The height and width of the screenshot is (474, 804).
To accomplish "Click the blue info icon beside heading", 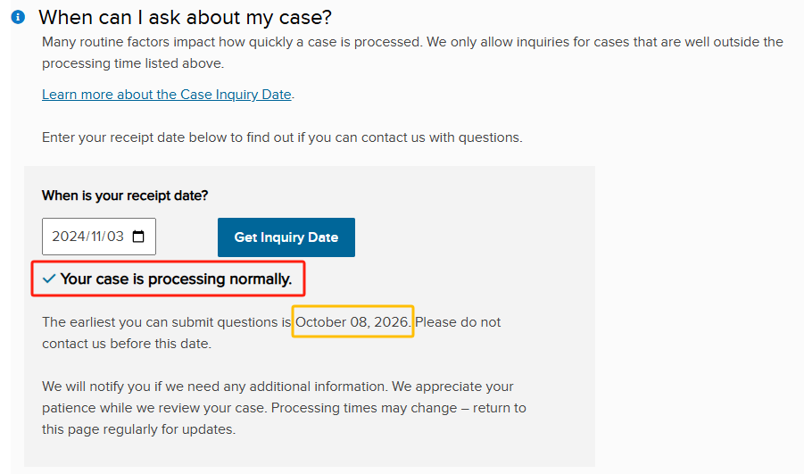I will [x=18, y=17].
